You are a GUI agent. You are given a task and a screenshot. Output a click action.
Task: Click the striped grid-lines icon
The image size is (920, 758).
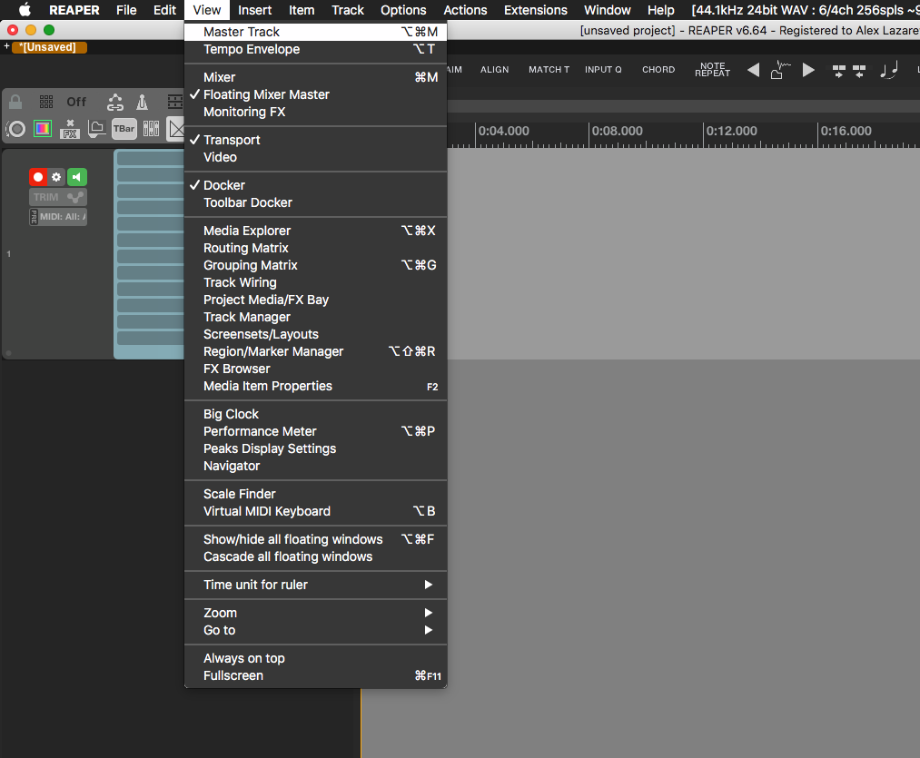click(175, 102)
